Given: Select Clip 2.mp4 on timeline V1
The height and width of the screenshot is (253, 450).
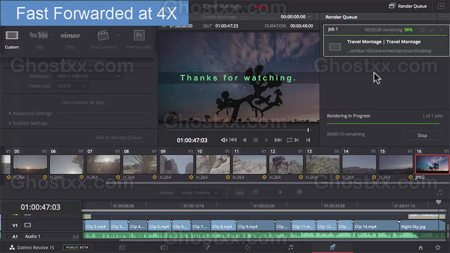Looking at the screenshot, I should click(x=97, y=226).
